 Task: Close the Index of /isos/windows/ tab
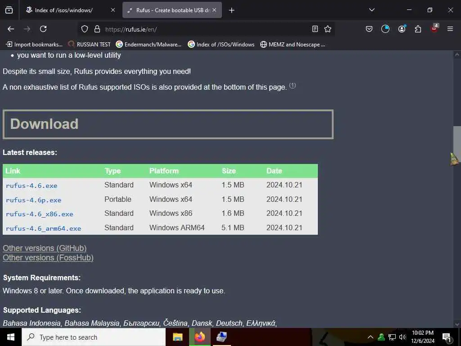(113, 10)
